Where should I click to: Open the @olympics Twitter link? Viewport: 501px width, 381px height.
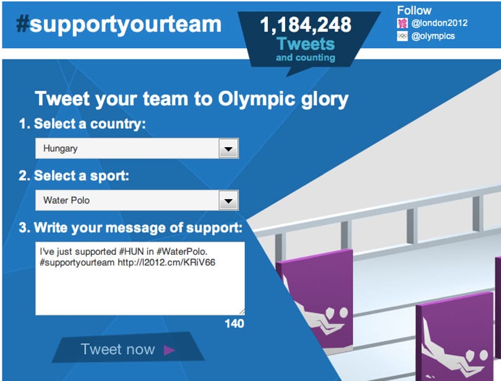(433, 36)
